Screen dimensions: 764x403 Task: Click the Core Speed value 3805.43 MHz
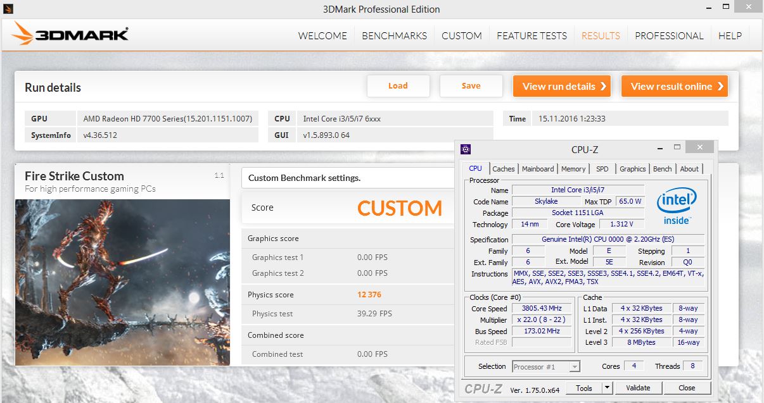(540, 308)
